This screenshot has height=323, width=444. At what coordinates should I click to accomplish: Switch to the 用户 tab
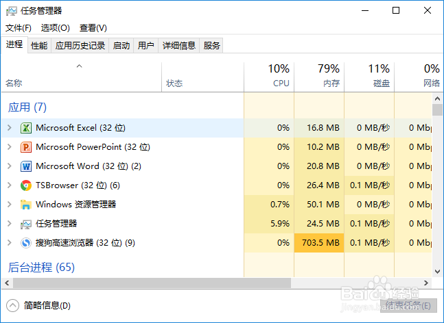coord(146,45)
